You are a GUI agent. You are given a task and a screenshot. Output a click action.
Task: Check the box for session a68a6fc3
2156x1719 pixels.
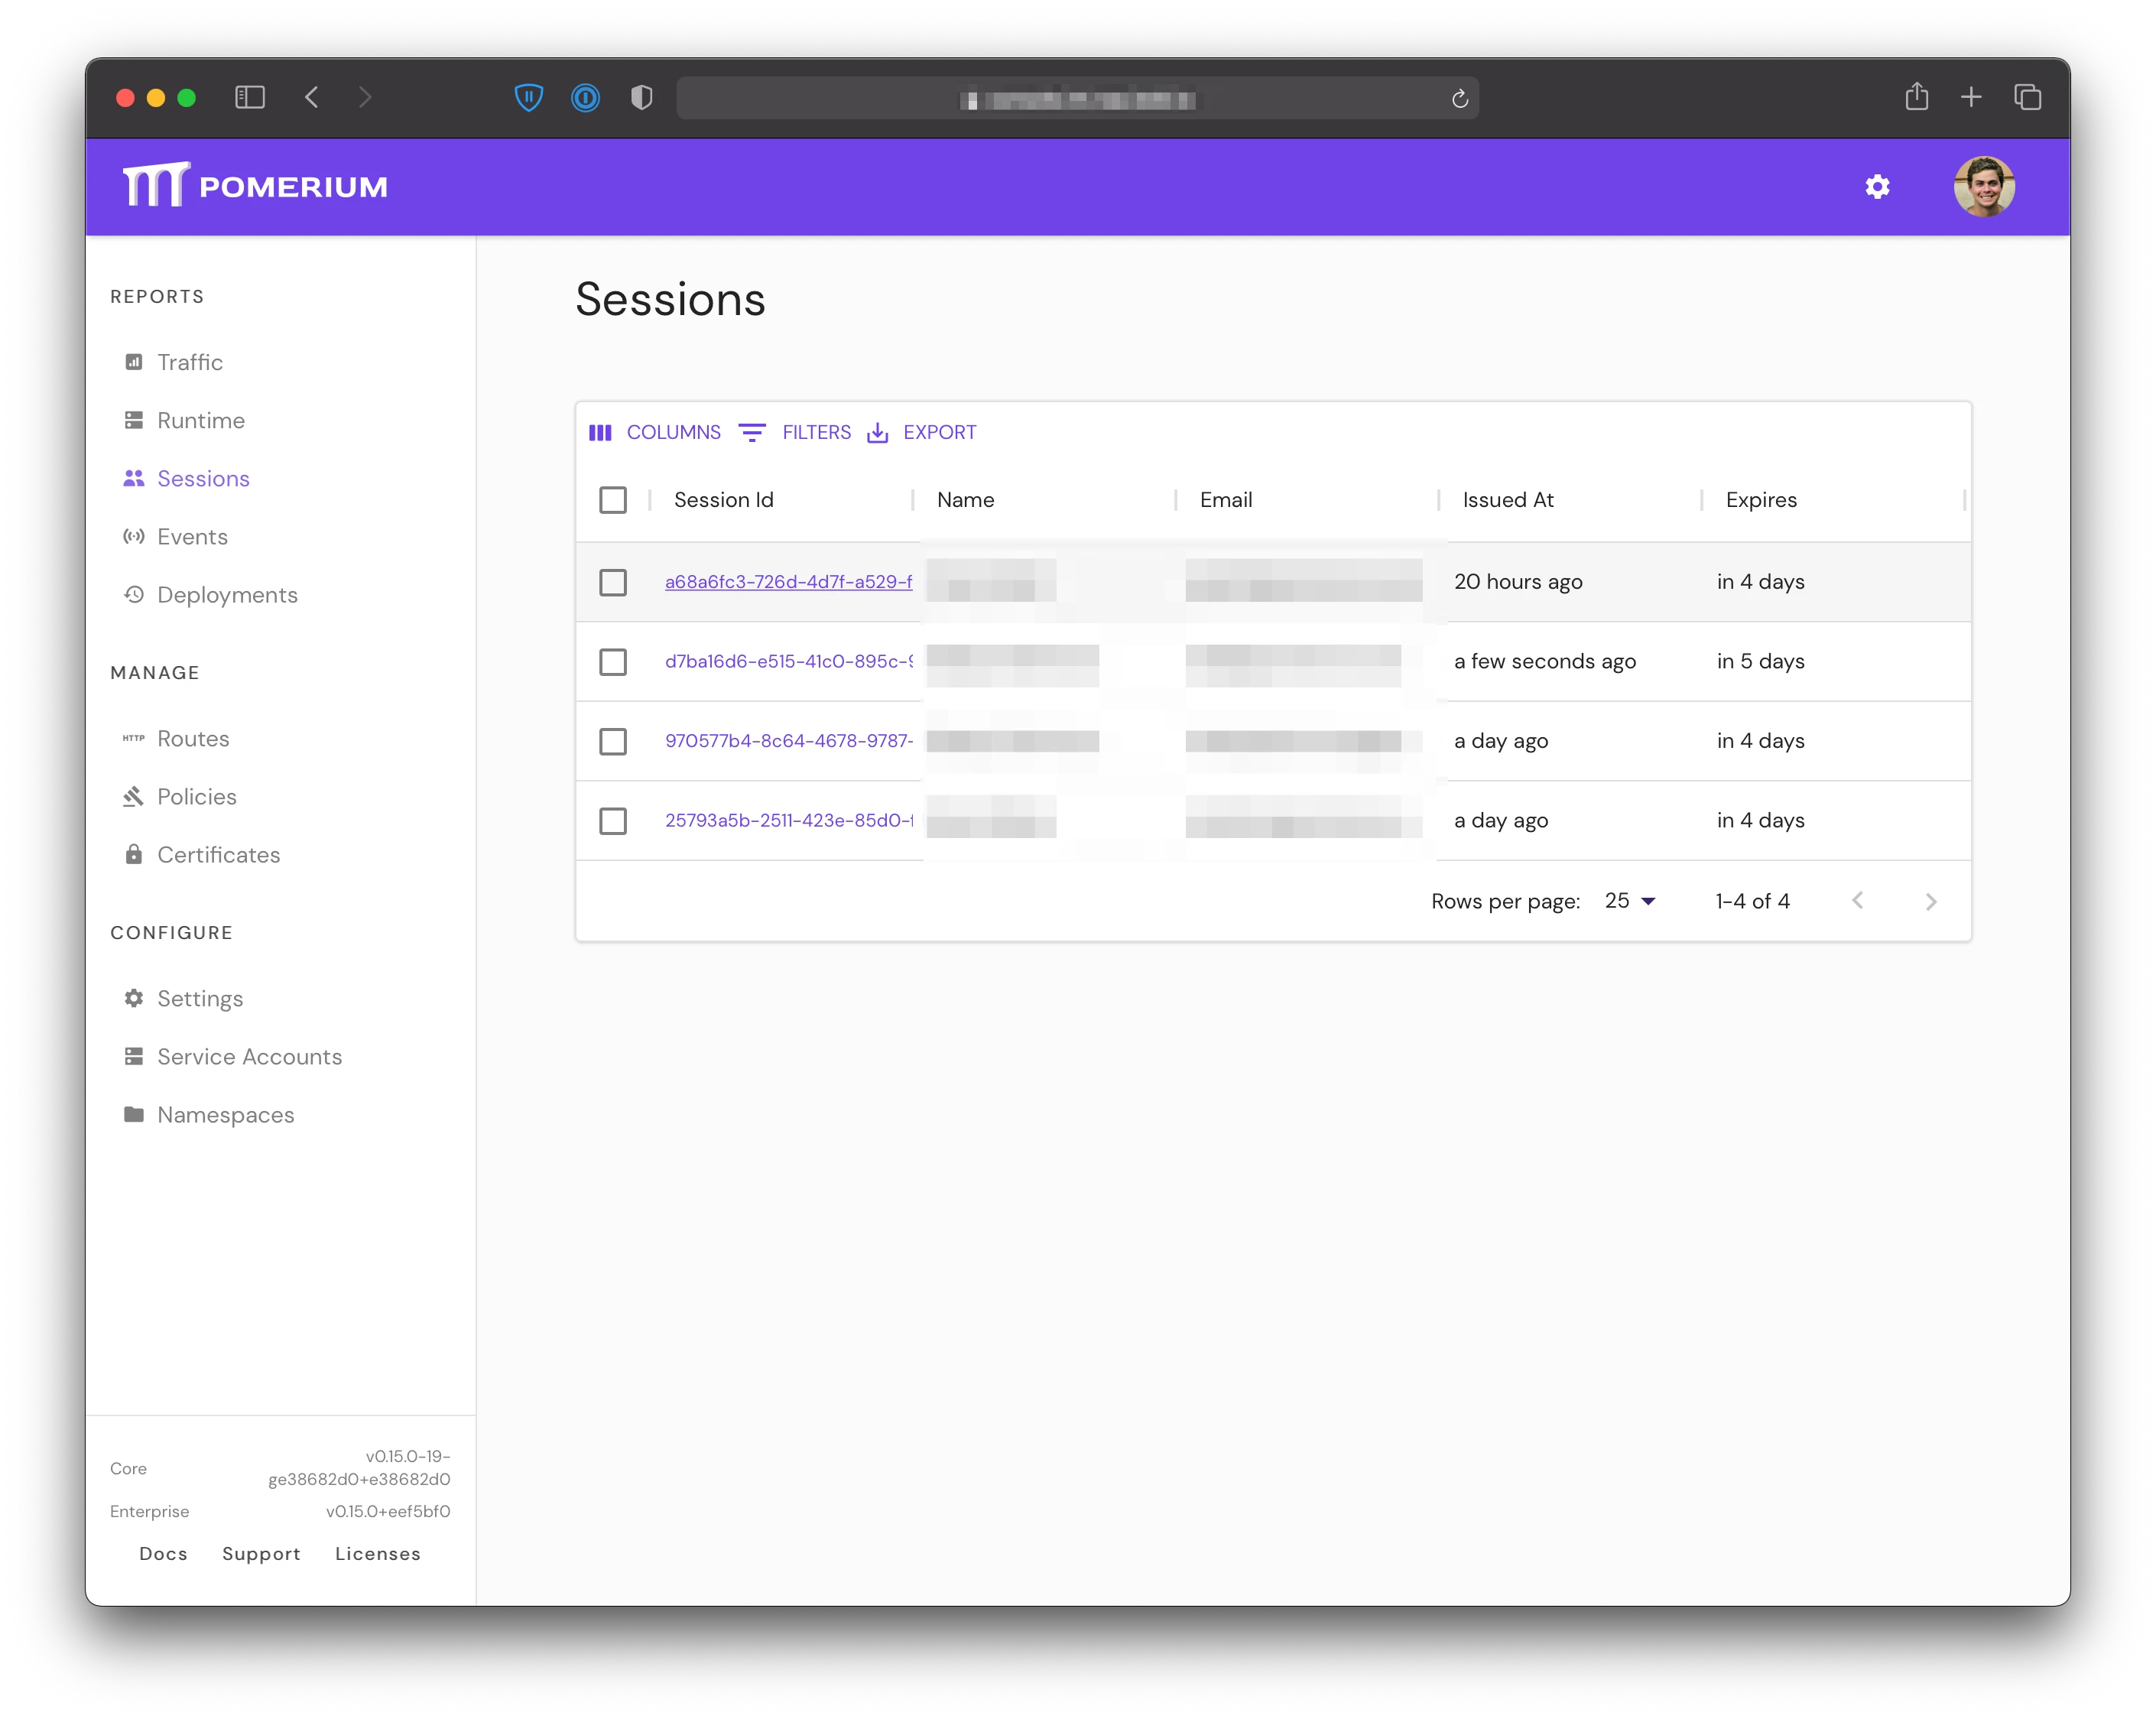(613, 582)
